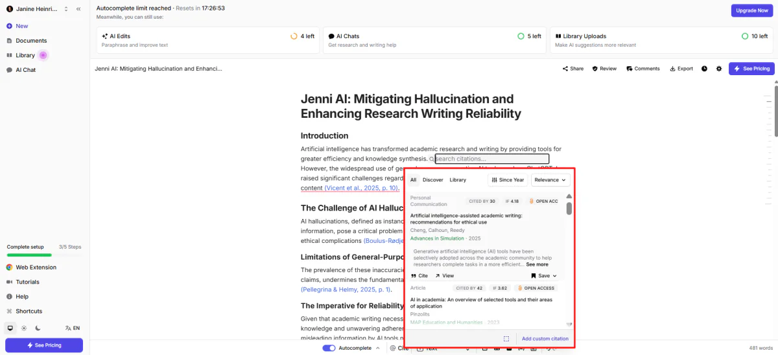Export the document
Screen dimensions: 778x355
click(x=681, y=69)
